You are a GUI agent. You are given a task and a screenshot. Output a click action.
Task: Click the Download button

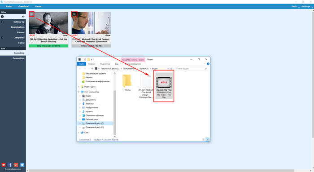(23, 6)
